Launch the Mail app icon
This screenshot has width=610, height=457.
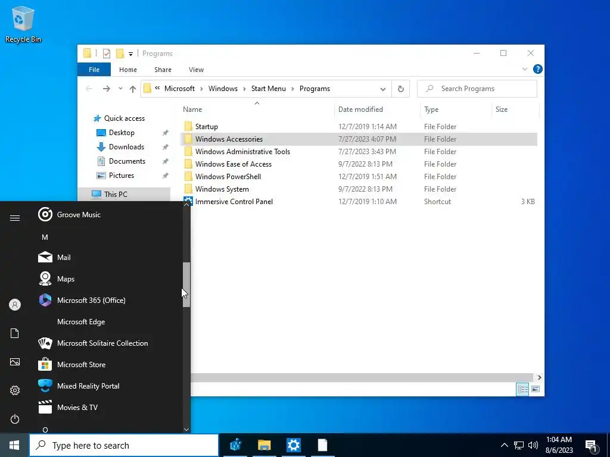pos(45,257)
